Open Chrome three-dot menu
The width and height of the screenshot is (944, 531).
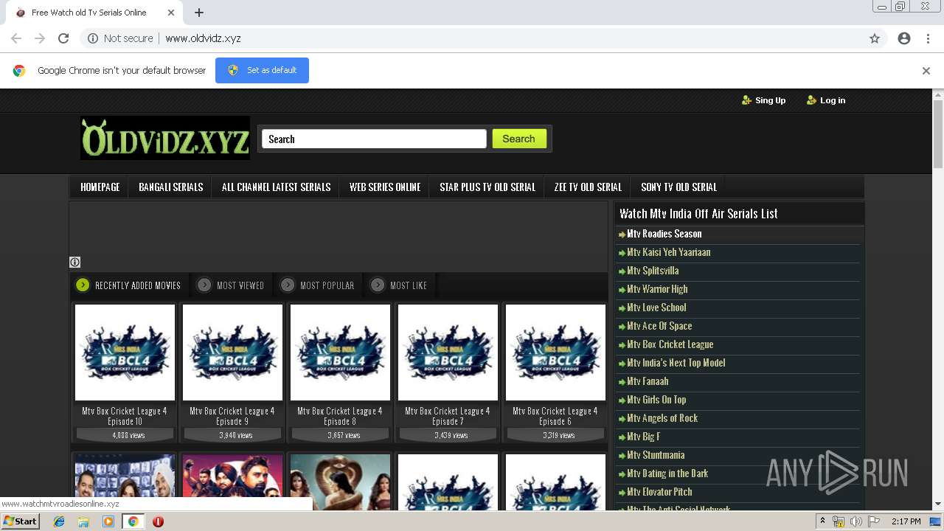click(x=928, y=38)
